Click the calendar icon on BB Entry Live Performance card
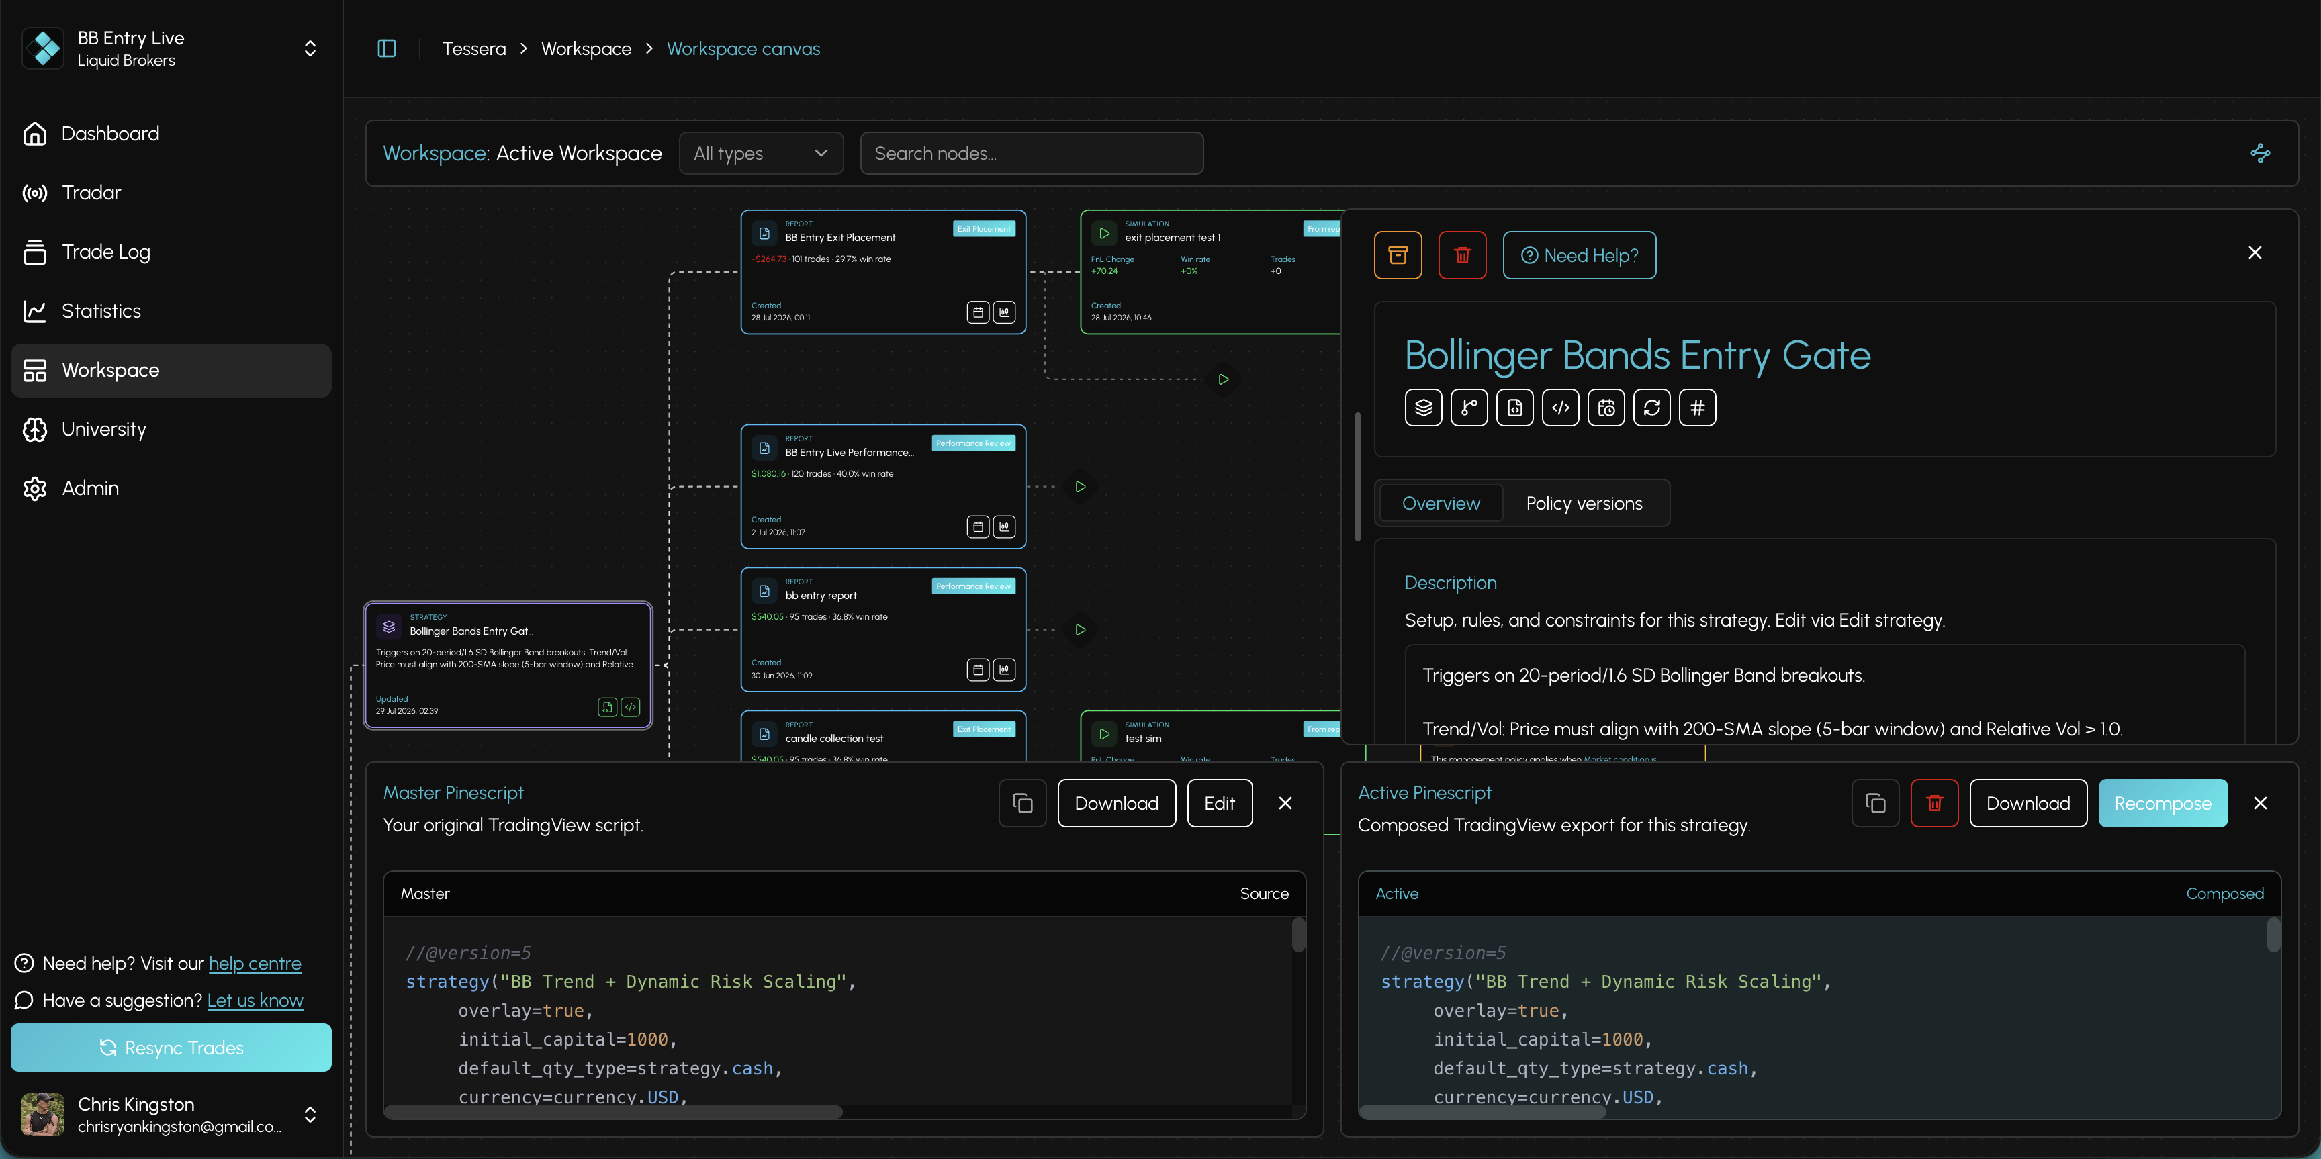The width and height of the screenshot is (2321, 1159). [x=978, y=527]
